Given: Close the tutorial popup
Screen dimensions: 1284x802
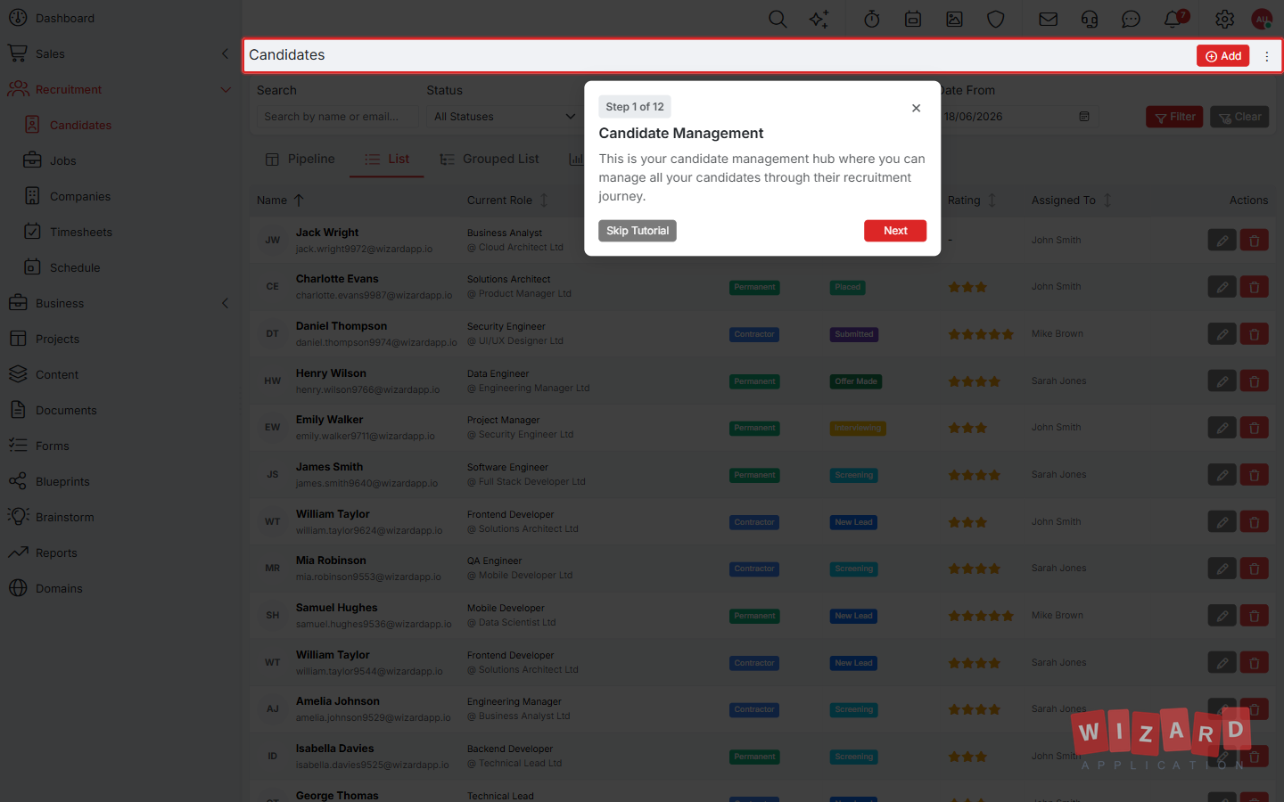Looking at the screenshot, I should click(x=916, y=108).
